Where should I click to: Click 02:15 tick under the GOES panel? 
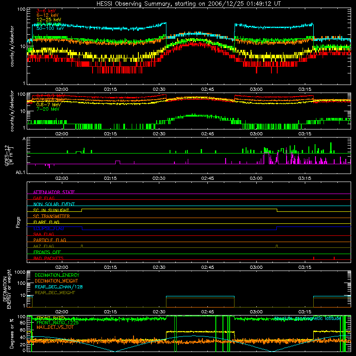point(110,178)
